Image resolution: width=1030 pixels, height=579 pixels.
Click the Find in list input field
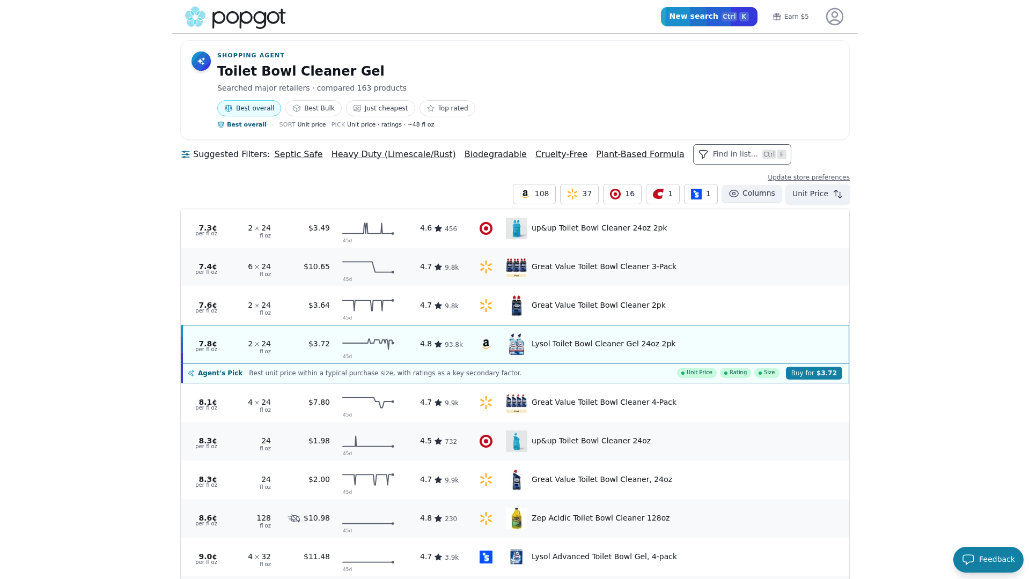tap(742, 154)
